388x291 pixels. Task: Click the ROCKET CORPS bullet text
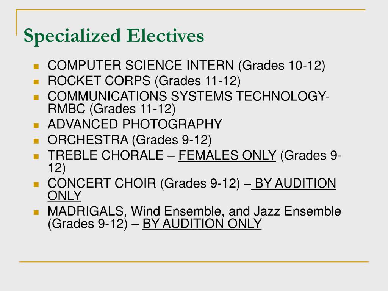(x=144, y=81)
